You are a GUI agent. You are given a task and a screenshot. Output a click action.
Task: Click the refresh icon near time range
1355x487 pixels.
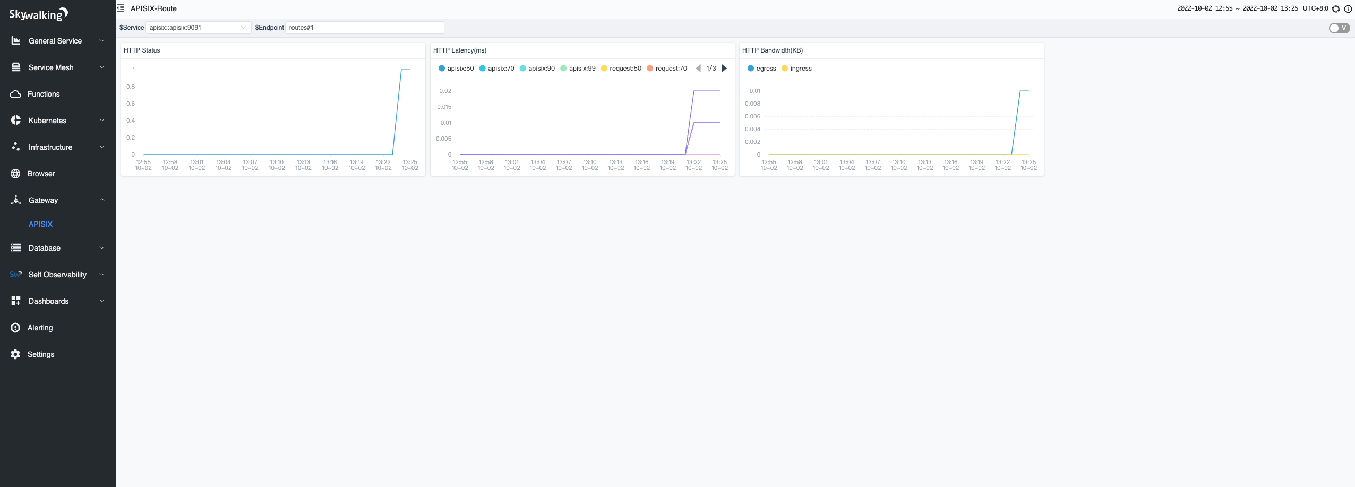click(1336, 8)
